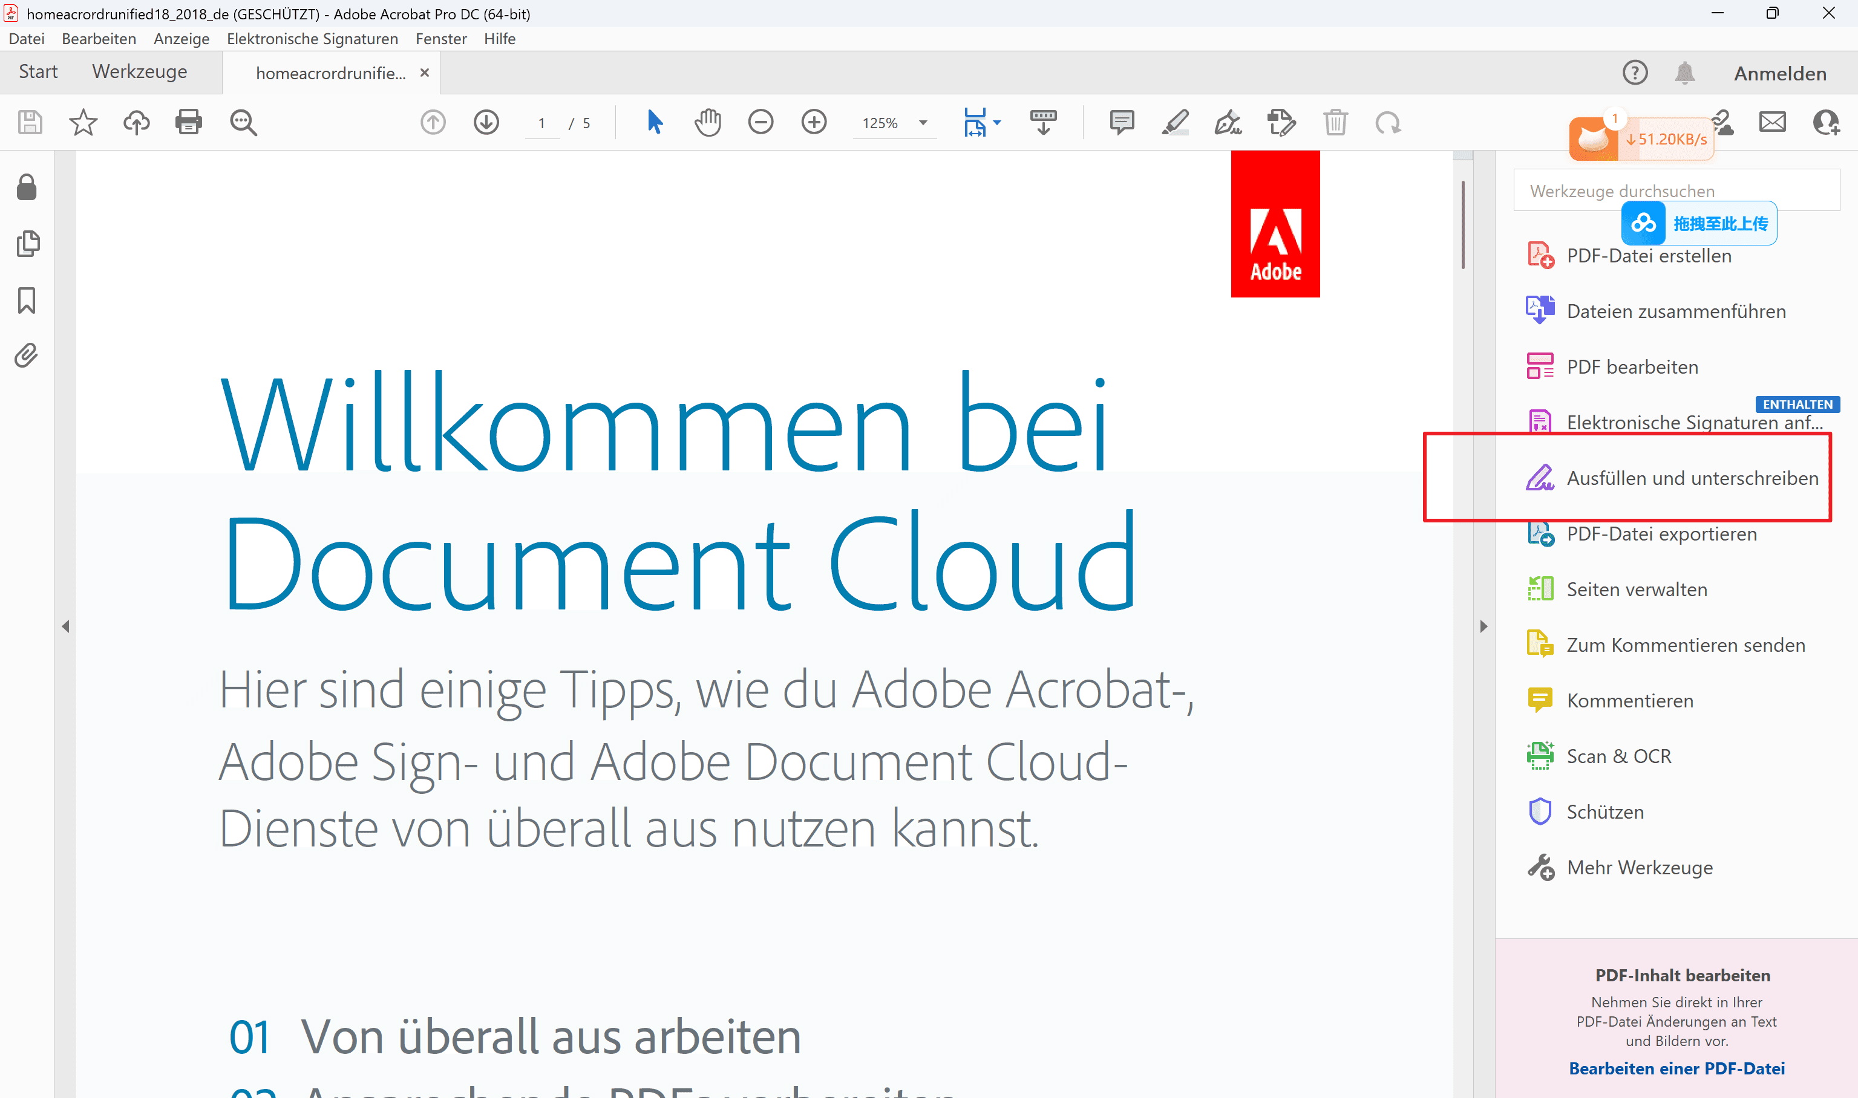Open the zoom level dropdown arrow
Screen dimensions: 1858x1098
(923, 123)
